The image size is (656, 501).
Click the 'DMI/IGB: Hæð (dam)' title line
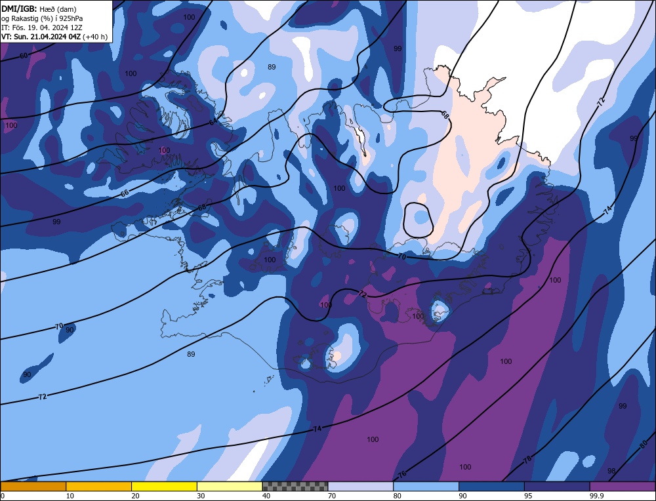click(39, 9)
